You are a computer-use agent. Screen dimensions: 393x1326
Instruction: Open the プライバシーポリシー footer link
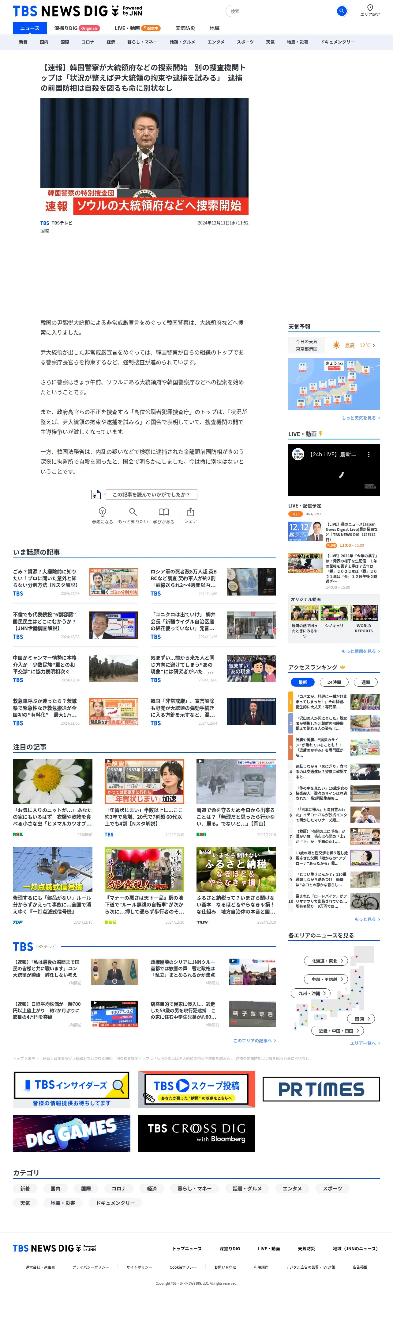pos(90,1267)
